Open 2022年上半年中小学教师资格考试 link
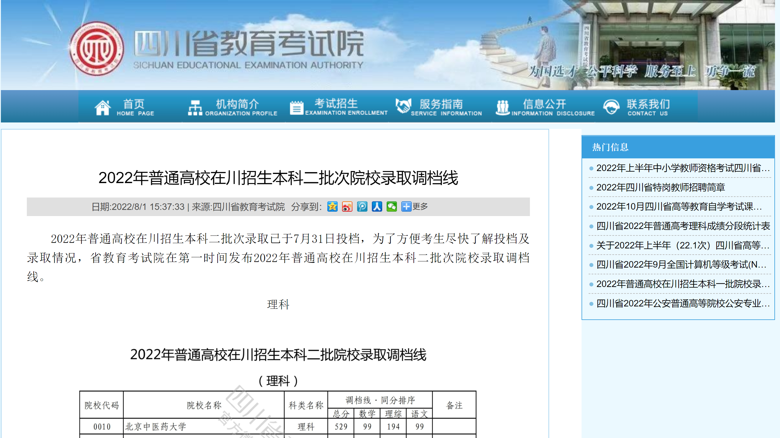 [683, 168]
